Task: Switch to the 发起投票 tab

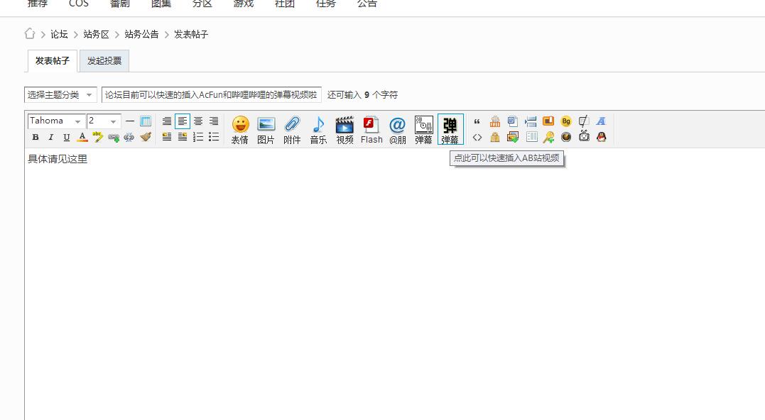Action: pyautogui.click(x=104, y=61)
